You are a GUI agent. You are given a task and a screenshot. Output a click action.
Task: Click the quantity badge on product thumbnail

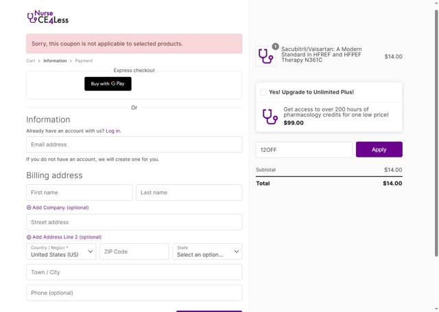(x=276, y=47)
